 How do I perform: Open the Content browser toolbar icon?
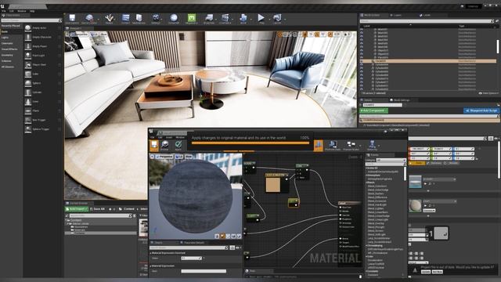[125, 19]
